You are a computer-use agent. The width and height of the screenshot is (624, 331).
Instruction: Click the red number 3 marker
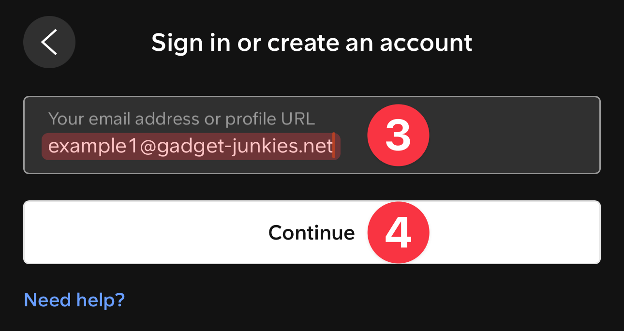coord(398,135)
